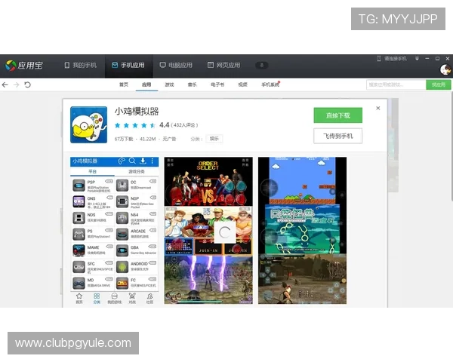Go back with the left arrow
The width and height of the screenshot is (453, 362).
[5, 85]
